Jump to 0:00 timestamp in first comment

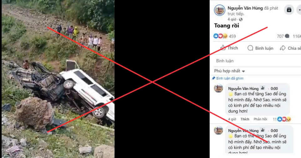(x=274, y=88)
